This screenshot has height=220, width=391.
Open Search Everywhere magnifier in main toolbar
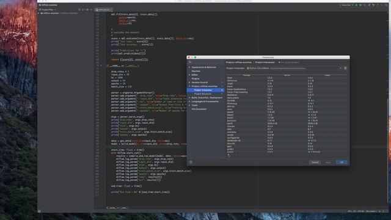click(x=386, y=5)
